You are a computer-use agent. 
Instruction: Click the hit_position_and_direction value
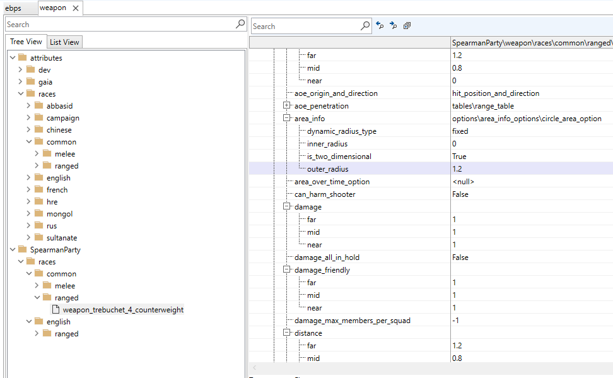pos(496,93)
